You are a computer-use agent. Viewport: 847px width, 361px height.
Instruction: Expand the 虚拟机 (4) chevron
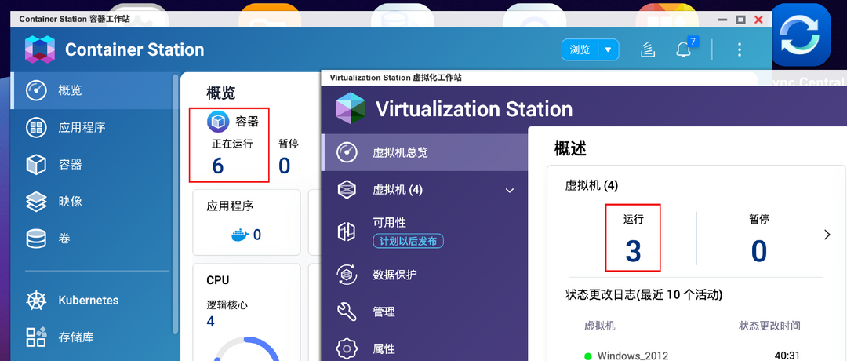coord(509,190)
